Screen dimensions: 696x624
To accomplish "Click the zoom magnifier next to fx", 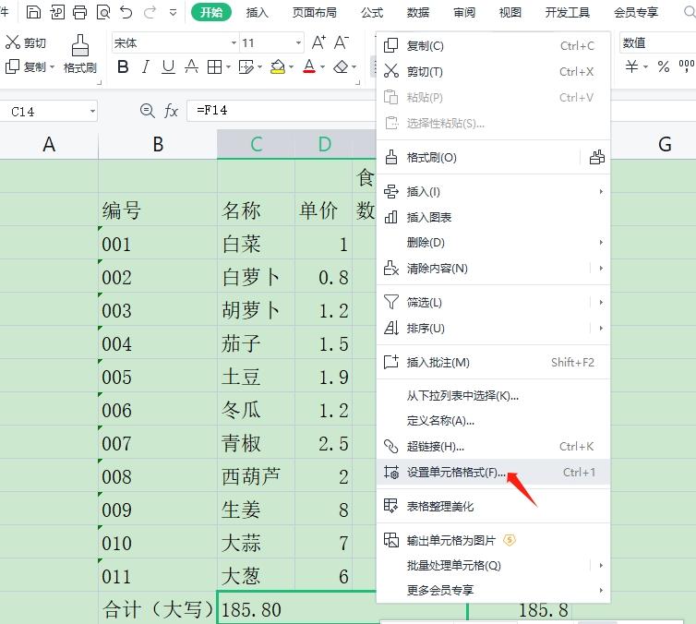I will pyautogui.click(x=148, y=110).
